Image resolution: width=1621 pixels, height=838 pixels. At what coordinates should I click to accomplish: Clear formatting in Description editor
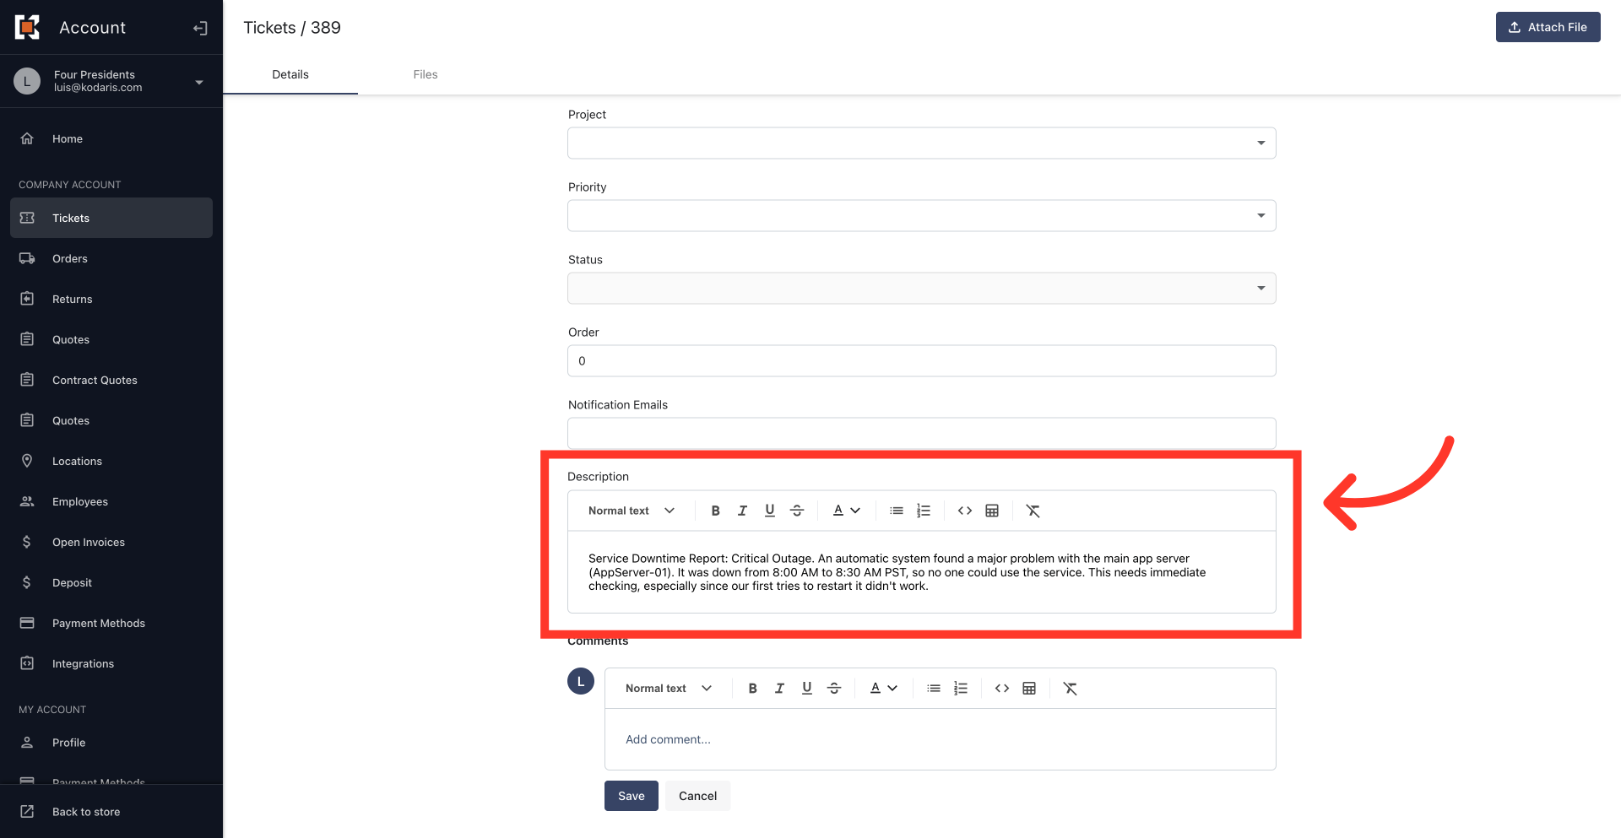(x=1033, y=511)
